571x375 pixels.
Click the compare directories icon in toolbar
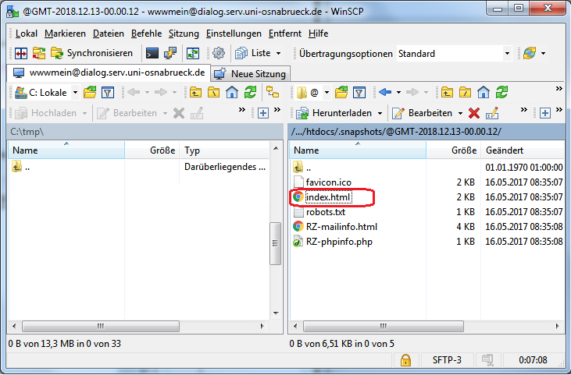(21, 54)
